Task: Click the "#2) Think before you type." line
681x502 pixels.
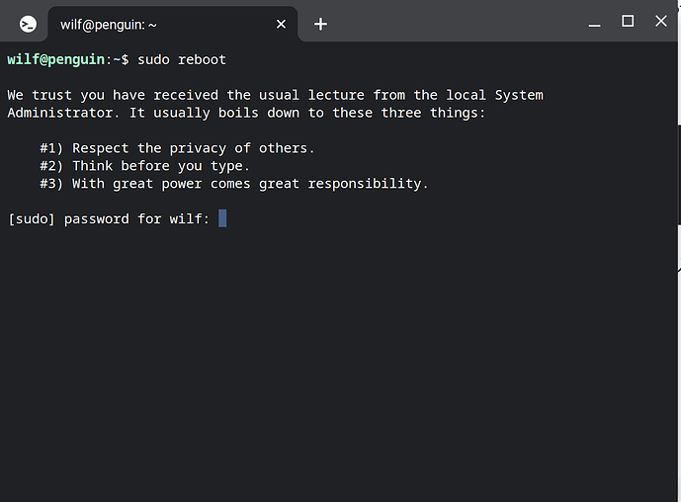Action: 144,166
